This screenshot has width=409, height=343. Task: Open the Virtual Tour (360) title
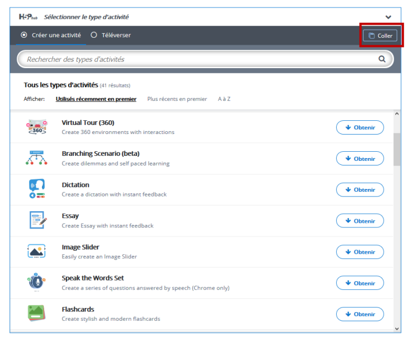[88, 123]
